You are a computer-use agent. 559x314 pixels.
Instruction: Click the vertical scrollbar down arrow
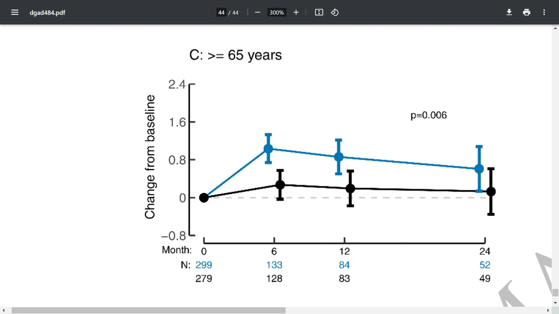[555, 303]
